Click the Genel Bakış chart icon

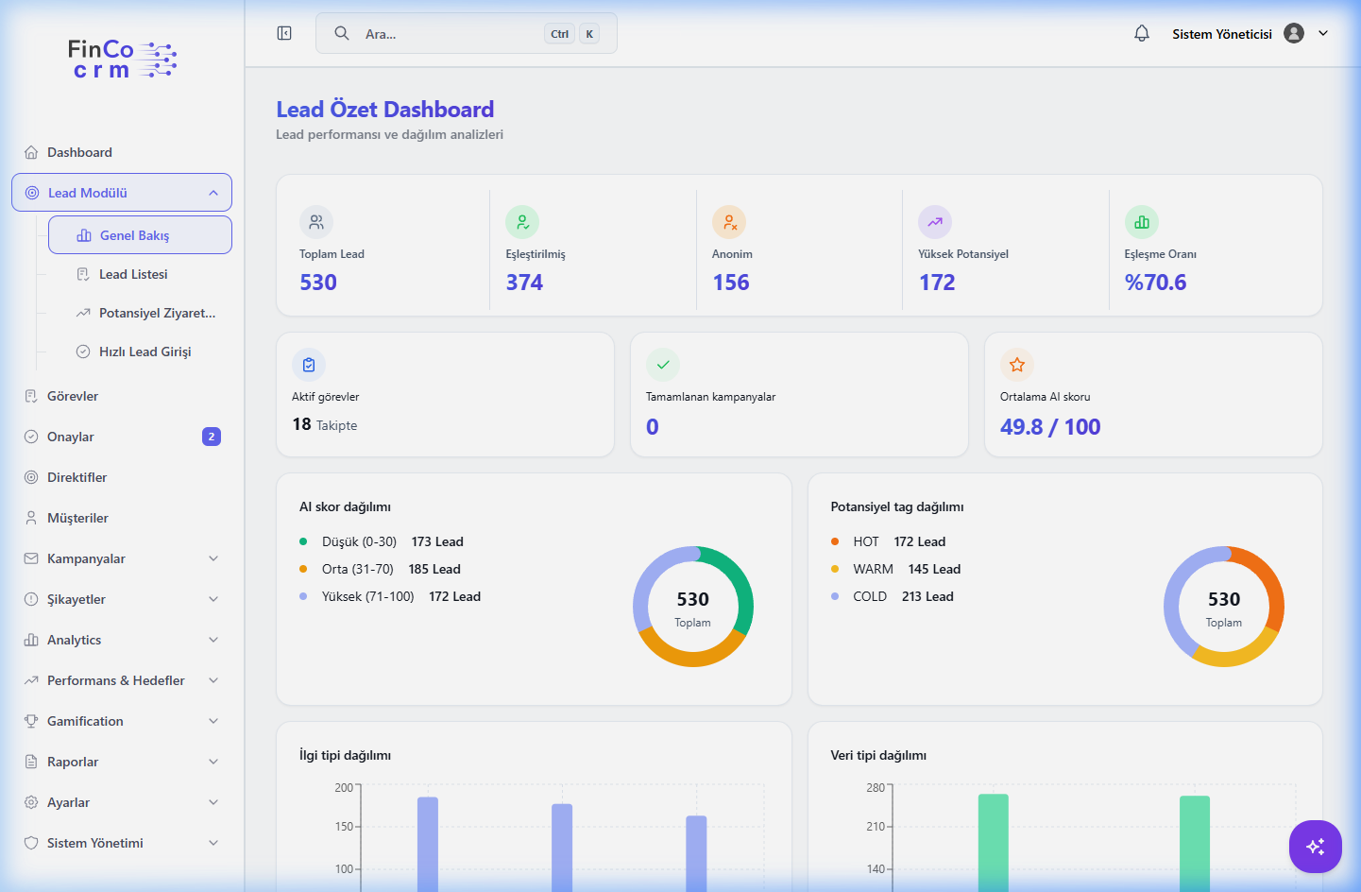click(x=84, y=235)
